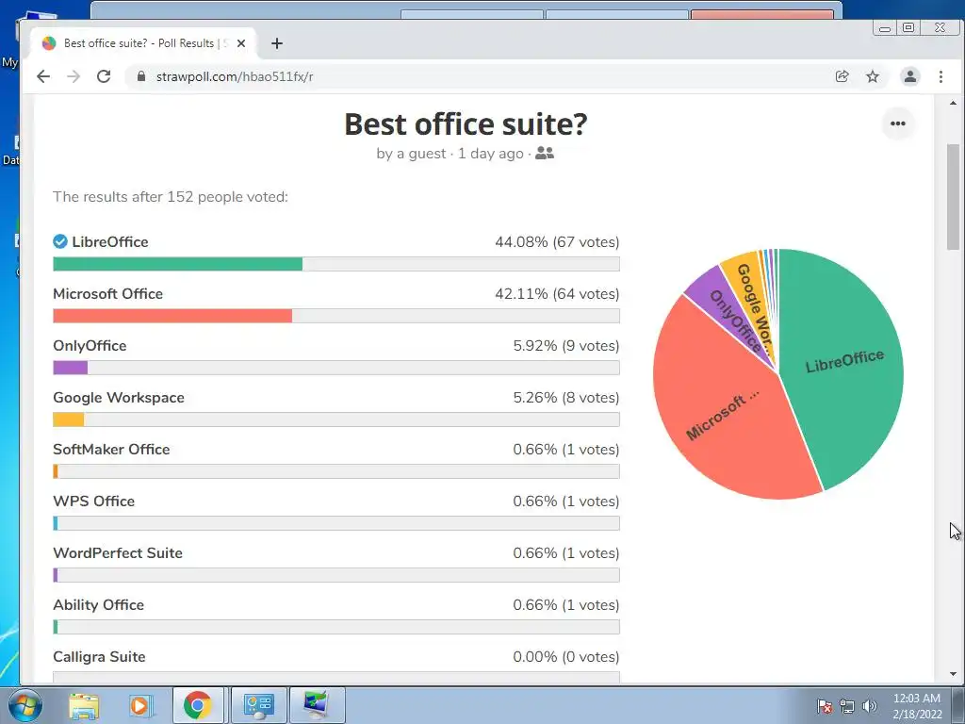The width and height of the screenshot is (965, 724).
Task: Click the '42.11% (64 votes)' value
Action: tap(557, 294)
